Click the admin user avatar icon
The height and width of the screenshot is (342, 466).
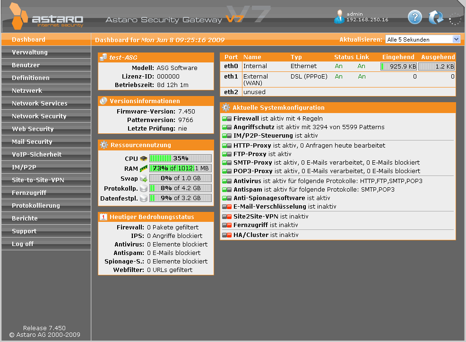point(339,17)
